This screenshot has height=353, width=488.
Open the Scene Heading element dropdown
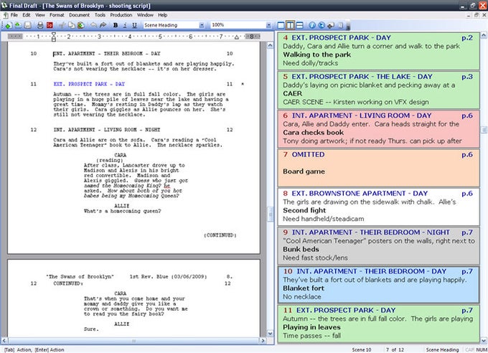pyautogui.click(x=202, y=25)
